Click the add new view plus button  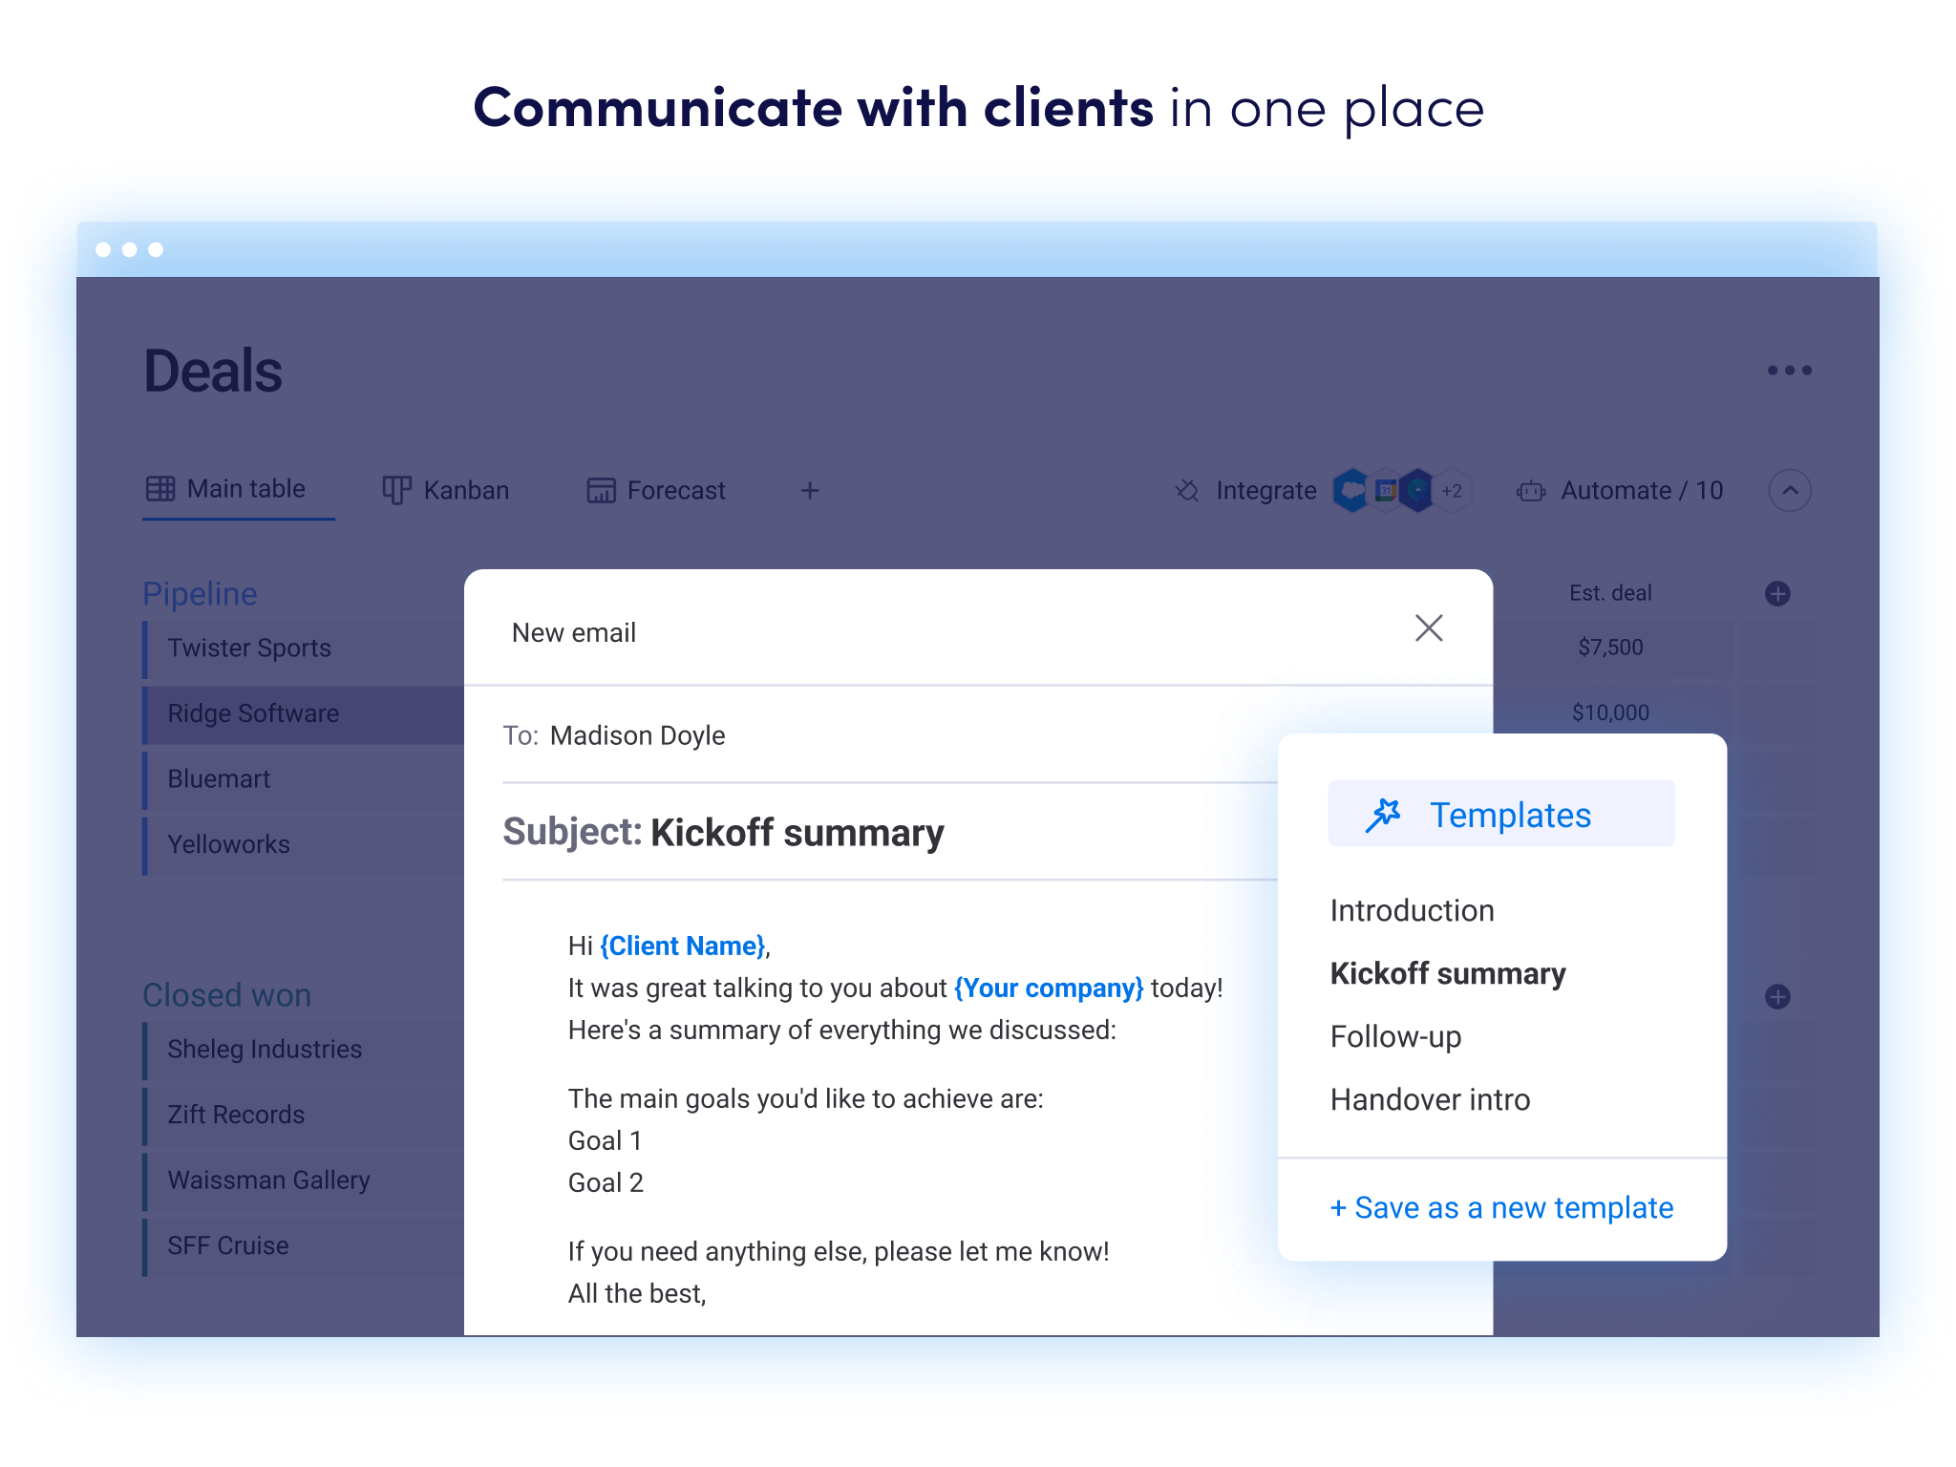pos(809,490)
